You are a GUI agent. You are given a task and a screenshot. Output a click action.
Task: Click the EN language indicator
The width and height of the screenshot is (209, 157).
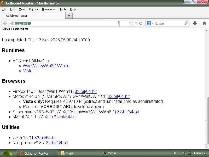point(174,153)
